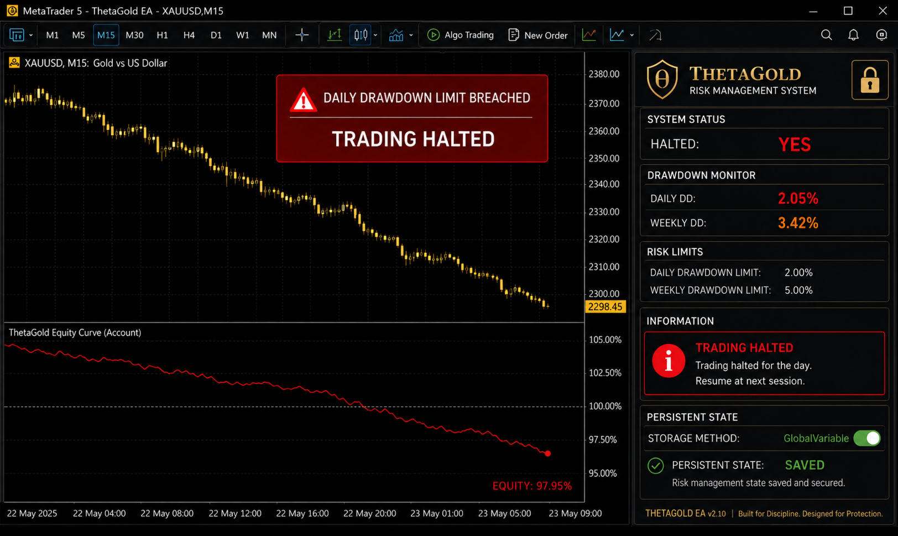The width and height of the screenshot is (898, 536).
Task: Switch to the M5 timeframe
Action: 79,35
